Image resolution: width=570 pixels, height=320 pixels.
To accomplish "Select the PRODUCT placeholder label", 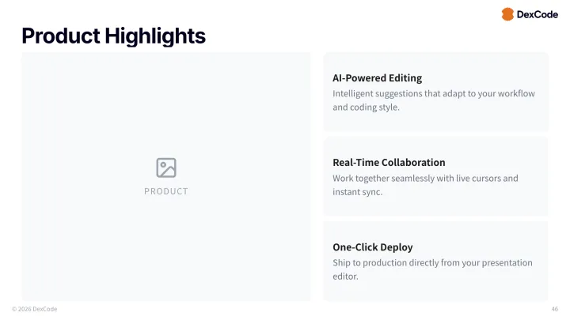I will (166, 191).
